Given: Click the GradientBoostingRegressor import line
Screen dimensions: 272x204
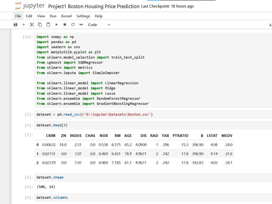Looking at the screenshot, I should pyautogui.click(x=92, y=104).
